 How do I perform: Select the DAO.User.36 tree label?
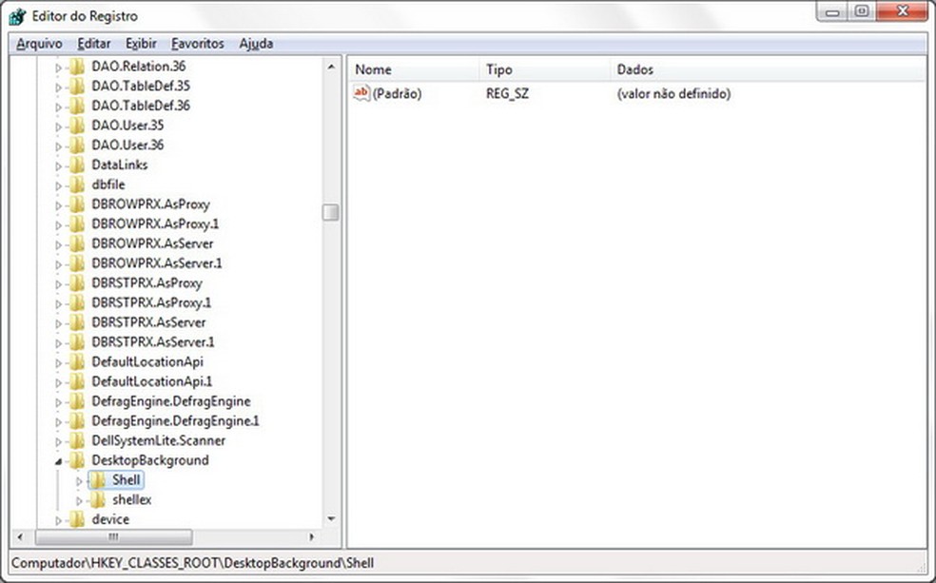coord(127,145)
